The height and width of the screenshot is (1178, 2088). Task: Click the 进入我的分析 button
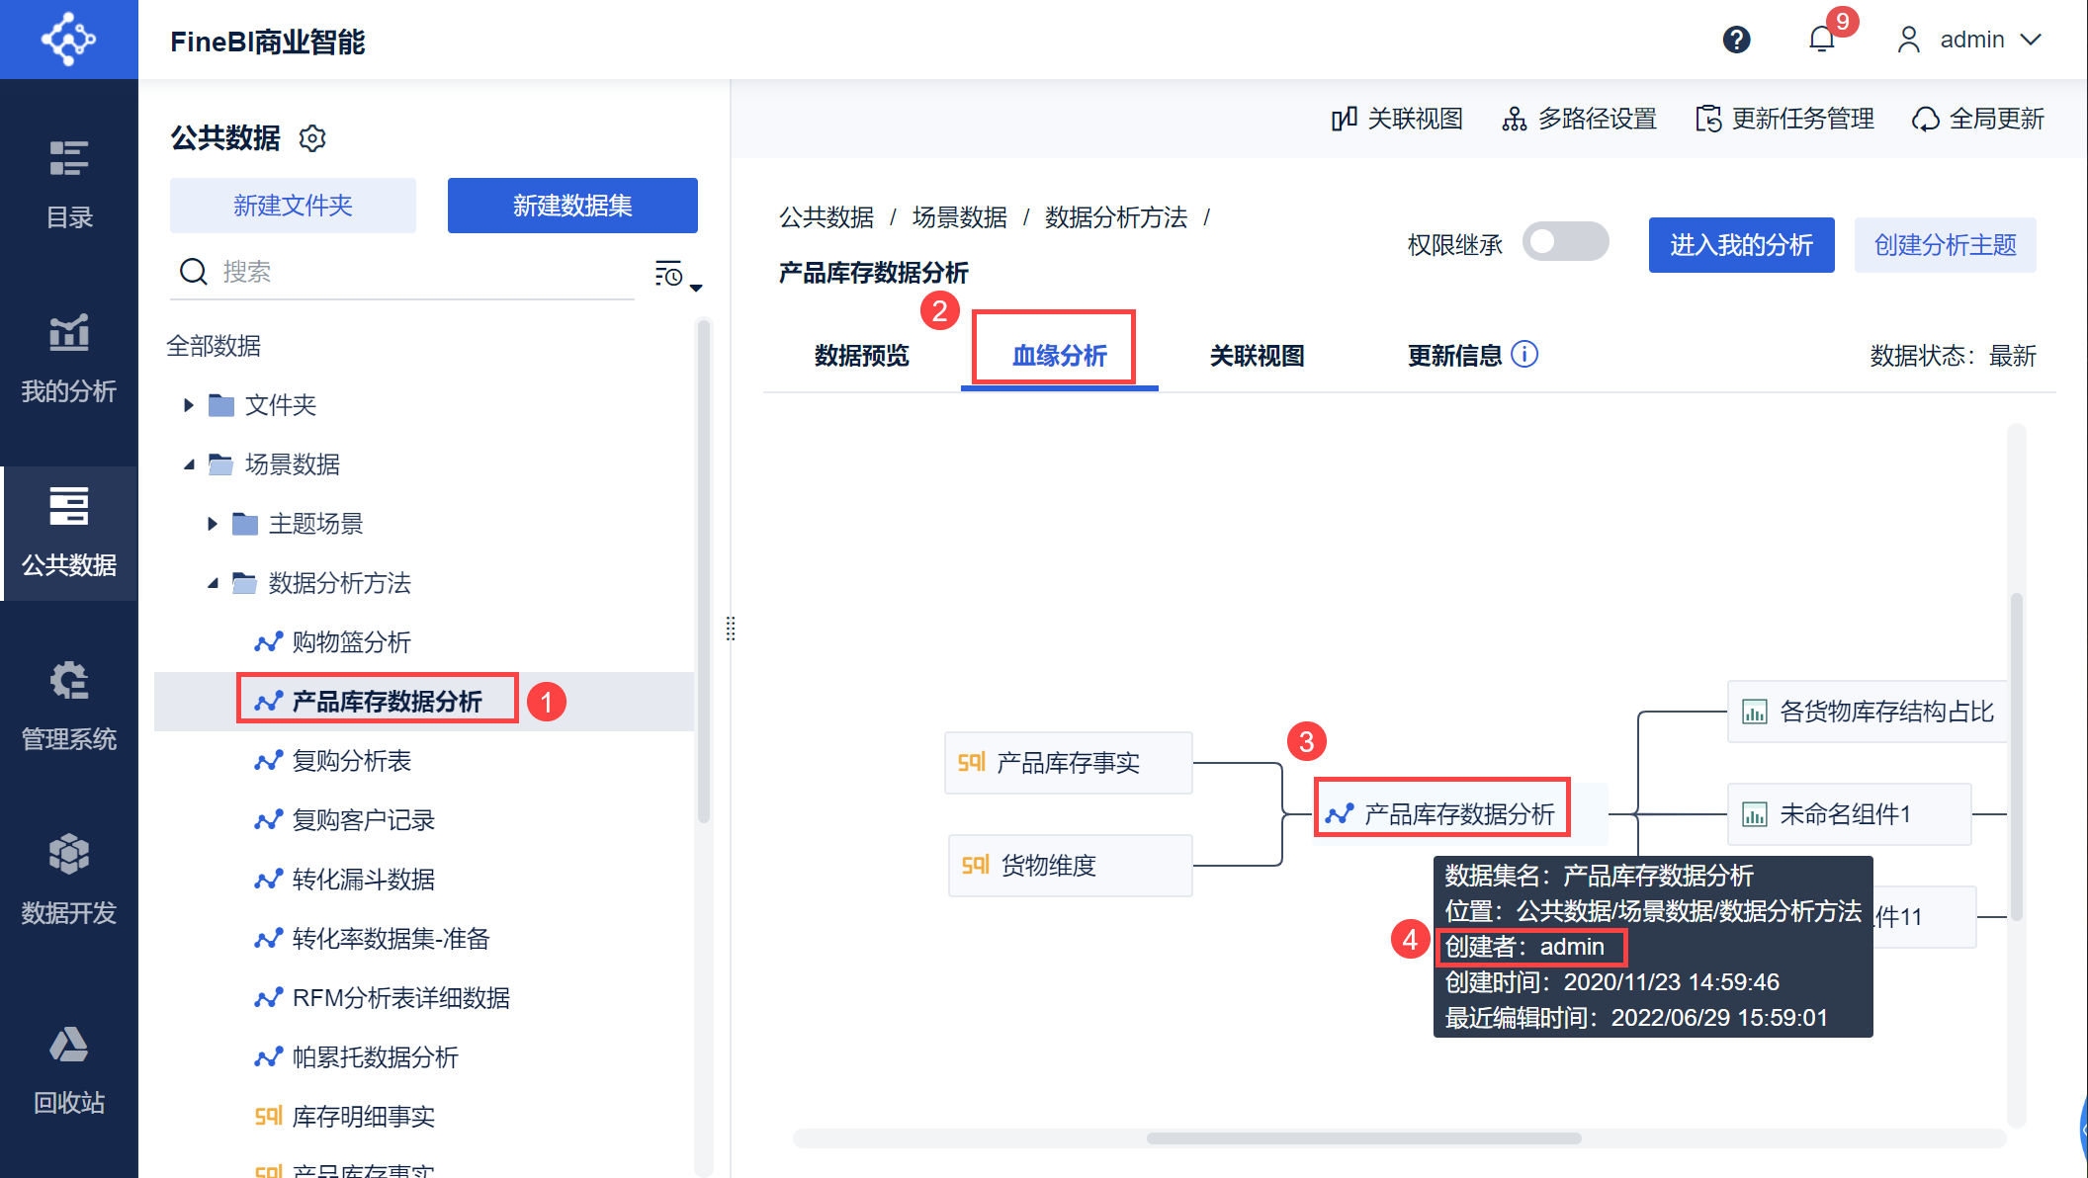1741,245
